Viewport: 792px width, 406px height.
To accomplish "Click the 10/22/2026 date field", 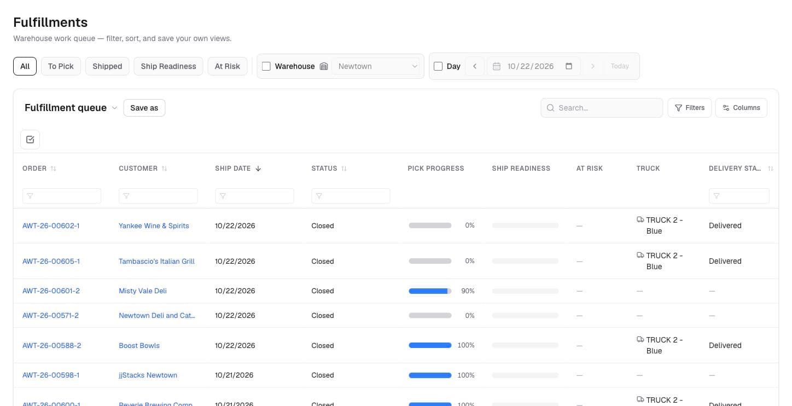I will [x=533, y=66].
